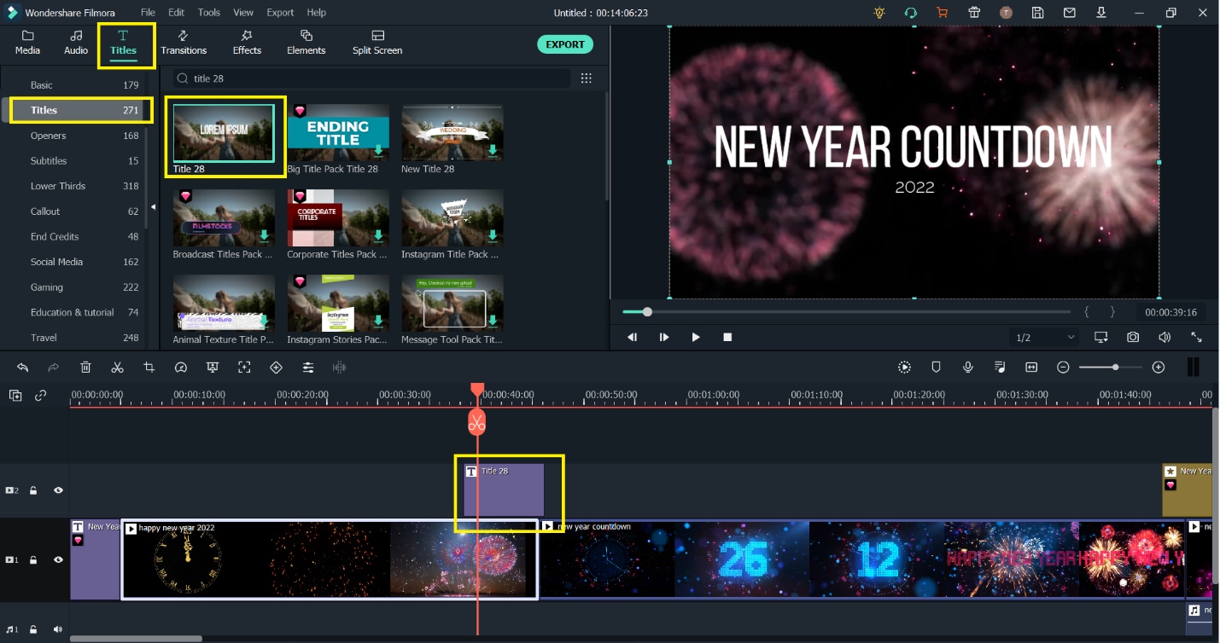The image size is (1220, 643).
Task: Click the Undo icon
Action: 23,368
